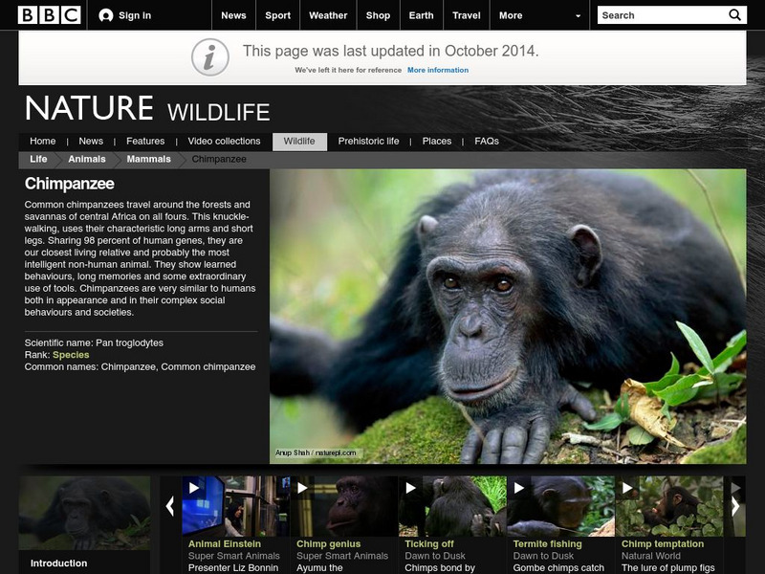Open the Termite fishing video title
This screenshot has width=765, height=574.
[x=547, y=543]
